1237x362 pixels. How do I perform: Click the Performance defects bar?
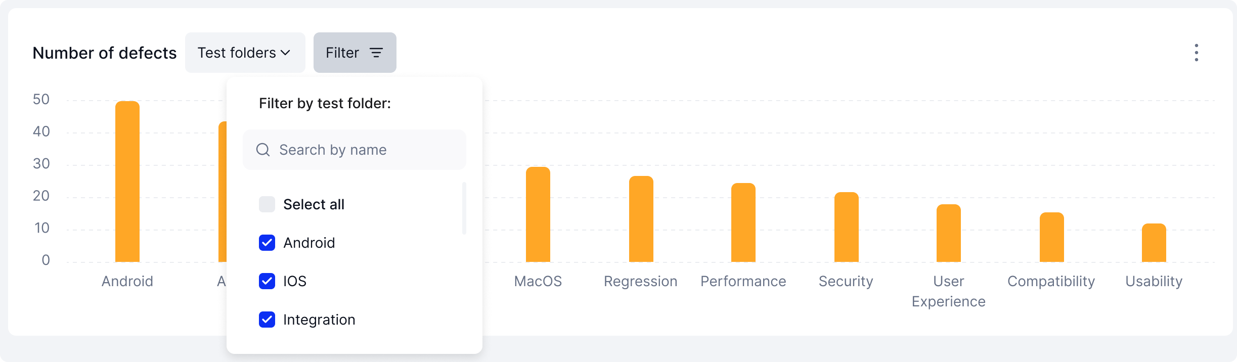pyautogui.click(x=743, y=223)
